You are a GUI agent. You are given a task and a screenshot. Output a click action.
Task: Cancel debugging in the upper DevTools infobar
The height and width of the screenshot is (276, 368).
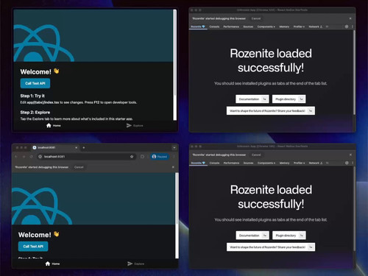coord(256,18)
